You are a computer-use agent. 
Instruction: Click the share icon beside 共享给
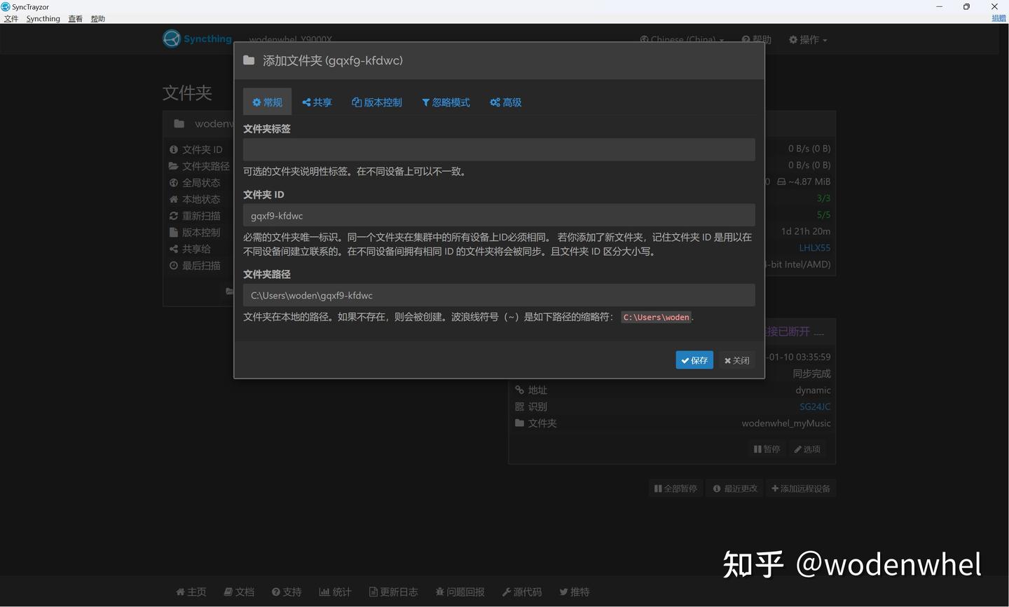click(x=174, y=248)
